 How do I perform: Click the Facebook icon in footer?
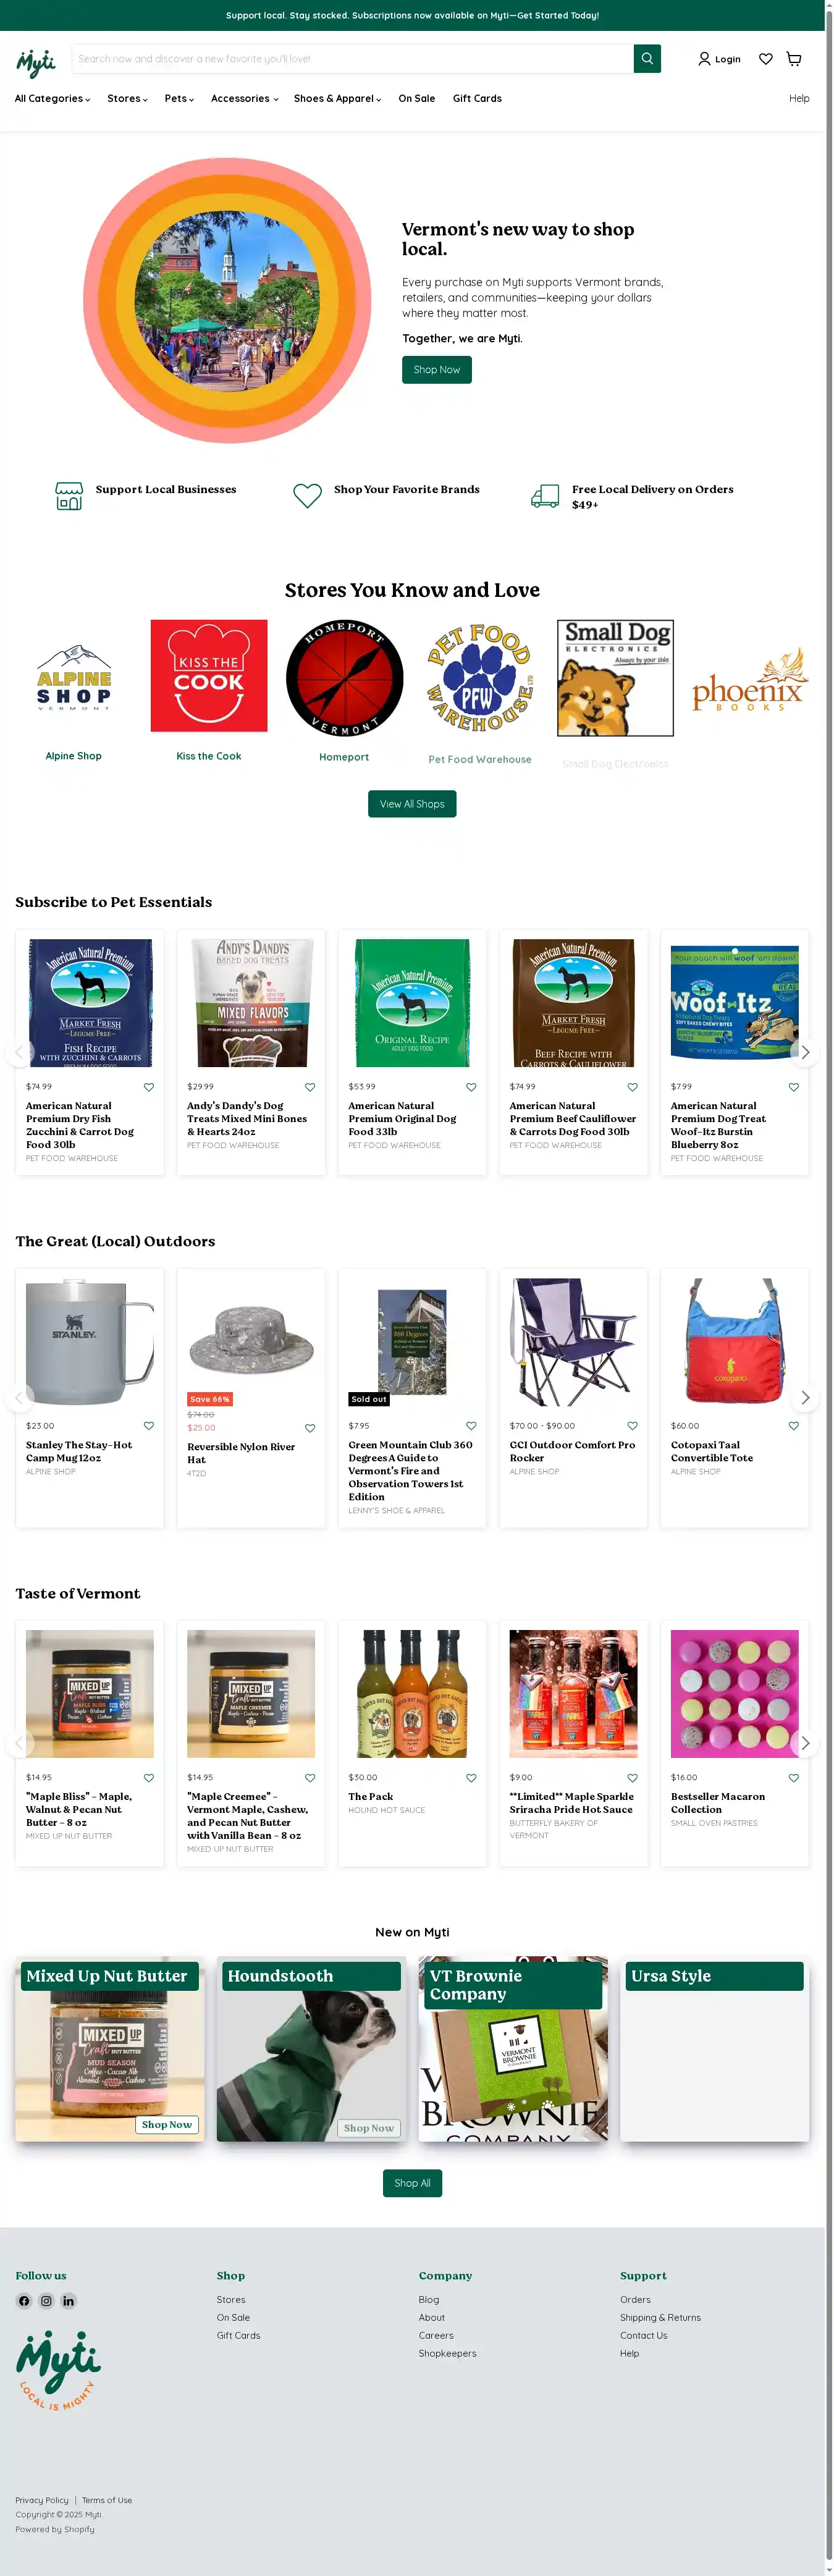coord(24,2301)
